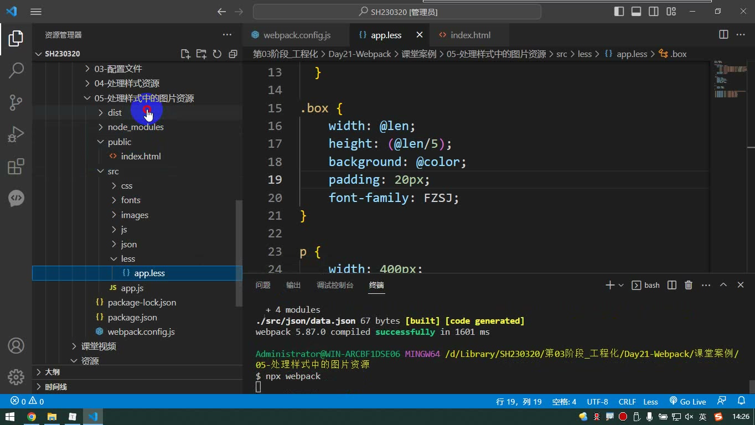Viewport: 755px width, 425px height.
Task: Create a new folder in explorer
Action: tap(201, 54)
